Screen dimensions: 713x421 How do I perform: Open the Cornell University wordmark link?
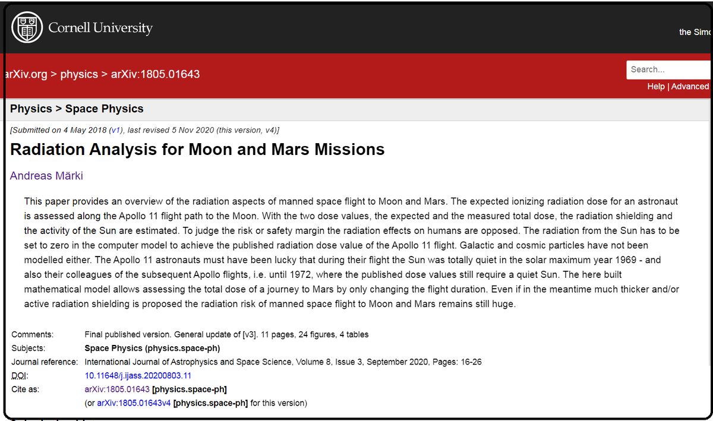coord(100,28)
